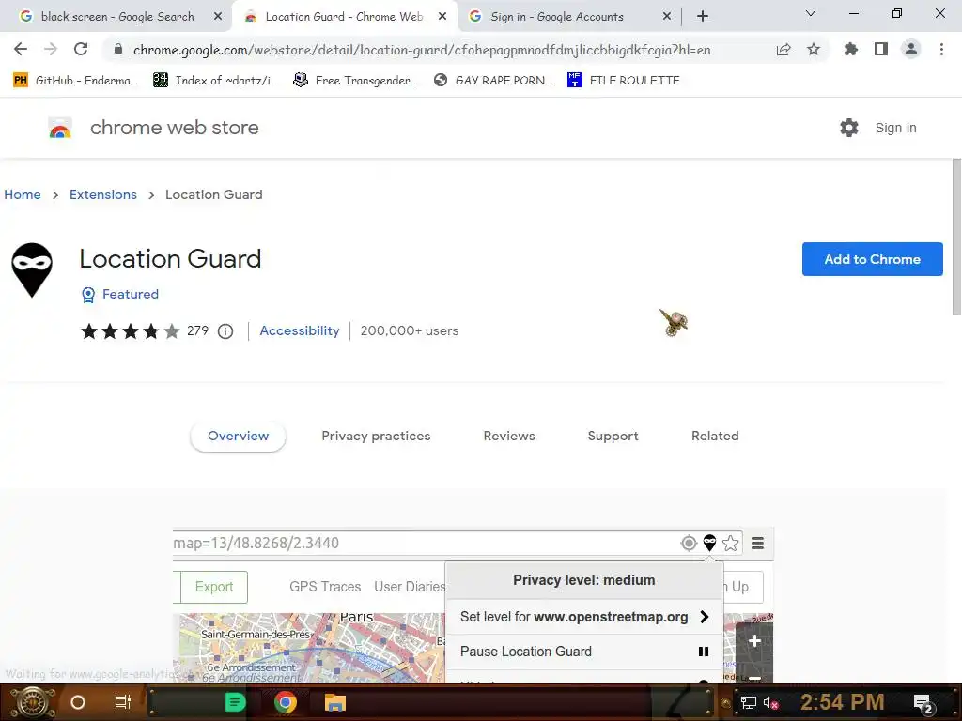This screenshot has height=721, width=962.
Task: Click the network tray icon
Action: pos(749,702)
